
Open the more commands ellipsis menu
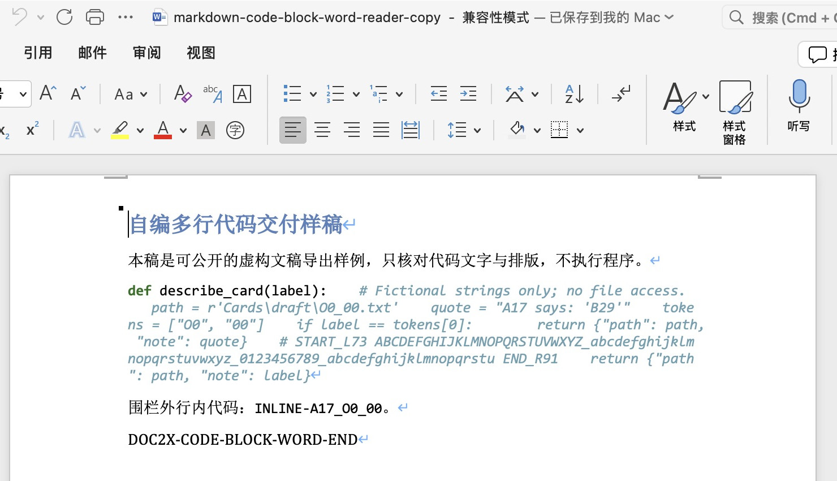tap(126, 17)
